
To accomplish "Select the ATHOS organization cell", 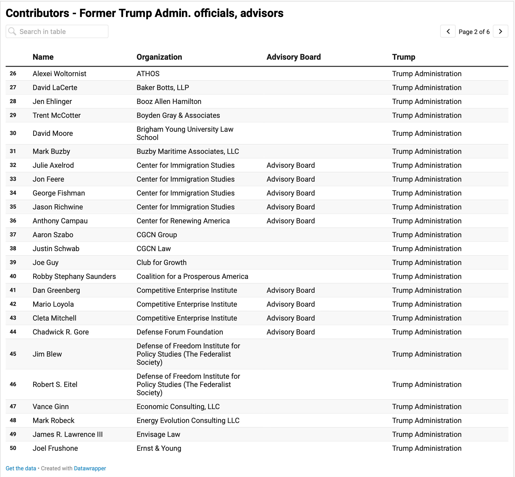I will (148, 74).
